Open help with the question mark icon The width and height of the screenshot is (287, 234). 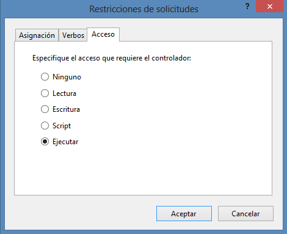(247, 6)
